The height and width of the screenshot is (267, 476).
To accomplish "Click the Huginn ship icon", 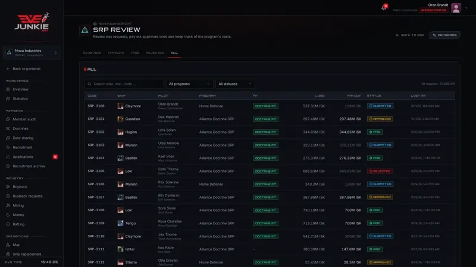I will [x=121, y=132].
